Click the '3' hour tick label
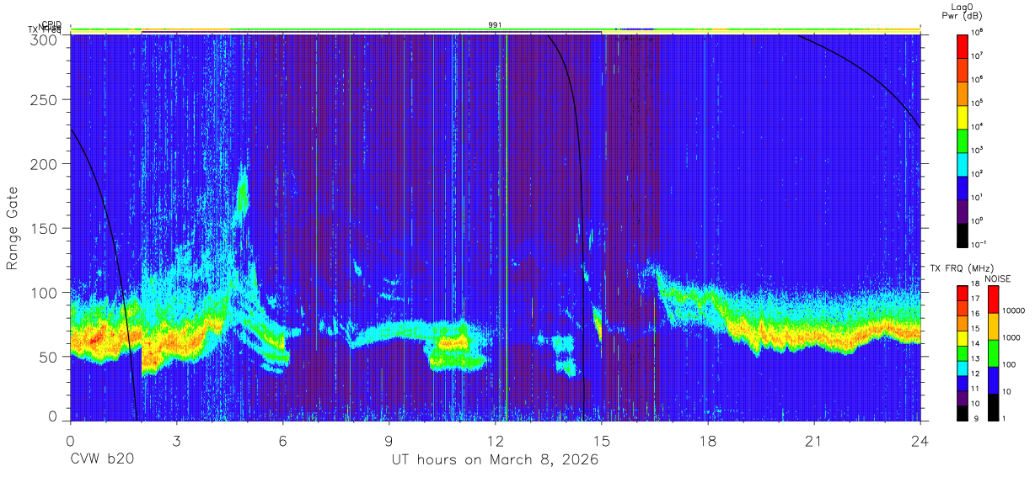Viewport: 1035px width, 477px height. [x=176, y=440]
